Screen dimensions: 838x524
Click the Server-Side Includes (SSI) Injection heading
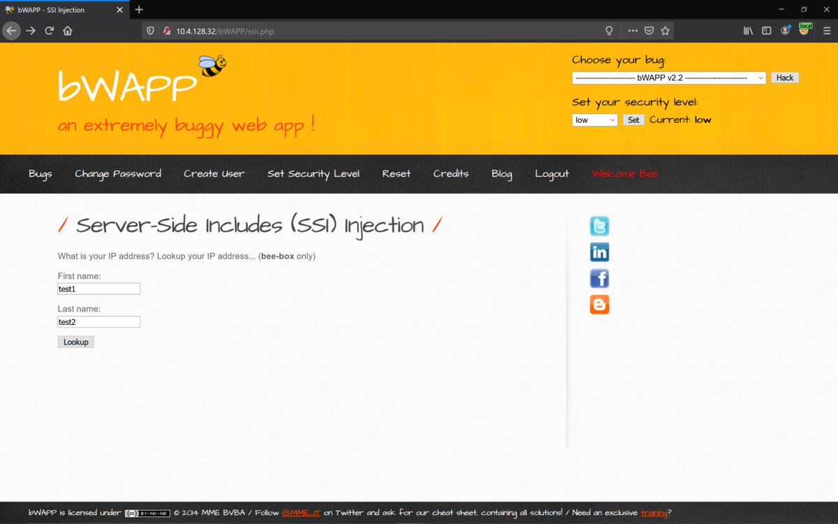pos(250,226)
